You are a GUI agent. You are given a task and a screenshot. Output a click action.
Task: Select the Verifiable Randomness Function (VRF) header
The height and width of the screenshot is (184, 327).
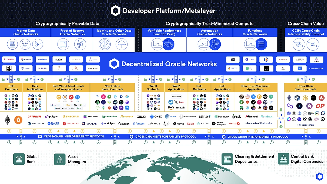point(164,32)
